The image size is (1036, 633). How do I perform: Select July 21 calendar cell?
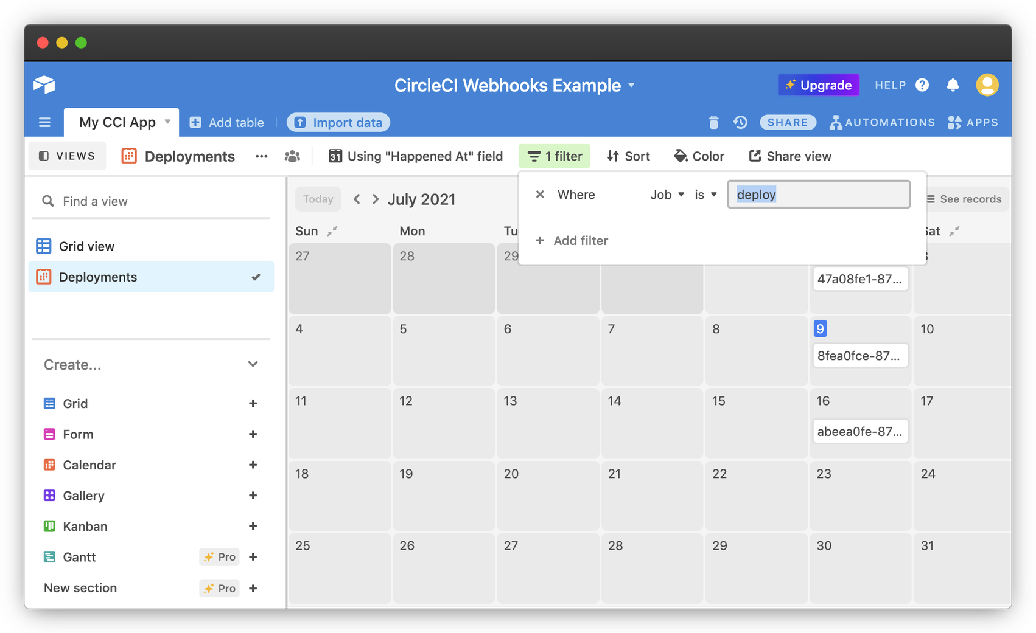tap(652, 496)
